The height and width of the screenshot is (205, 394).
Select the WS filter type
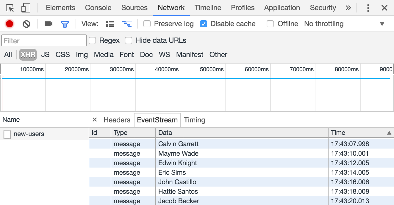(164, 55)
